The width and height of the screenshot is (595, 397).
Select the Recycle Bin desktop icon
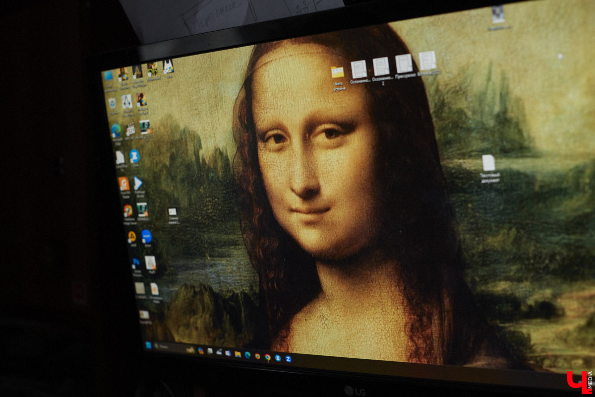113,103
